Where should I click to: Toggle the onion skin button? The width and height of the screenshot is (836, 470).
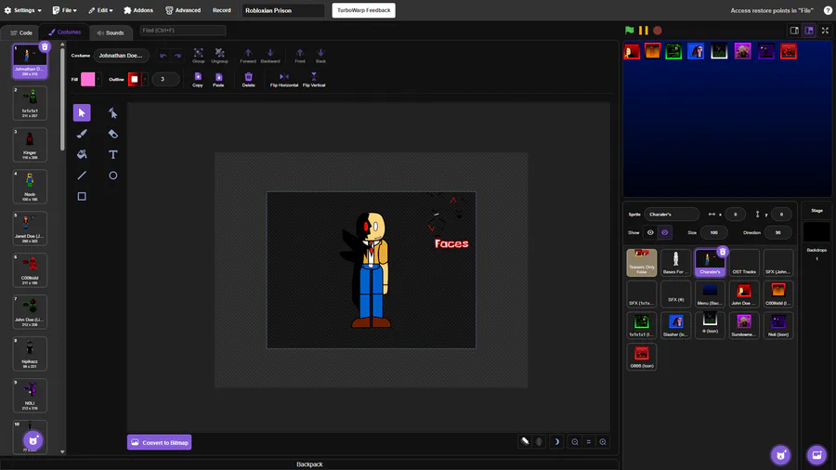coord(525,442)
